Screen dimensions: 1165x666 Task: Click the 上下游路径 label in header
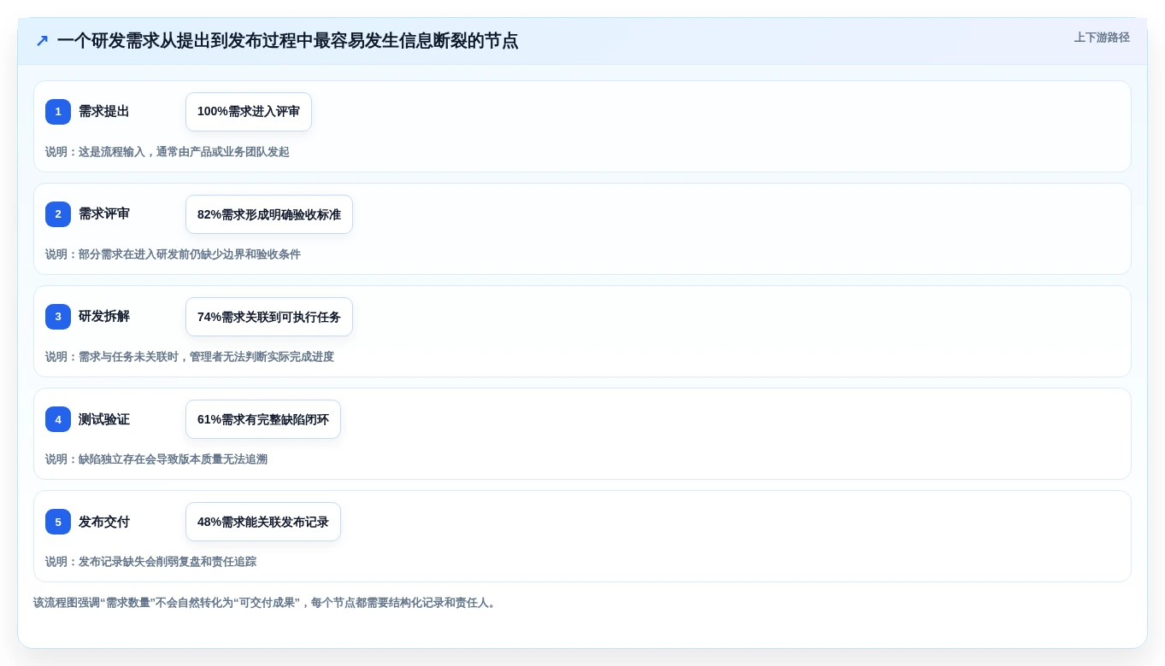point(1102,38)
